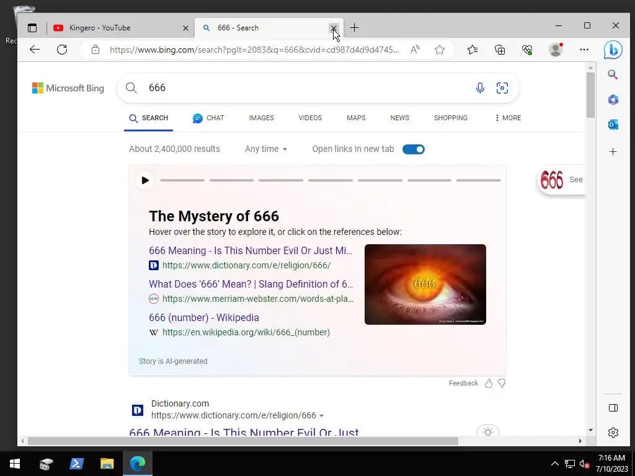
Task: View site information via the lock icon
Action: [x=95, y=50]
